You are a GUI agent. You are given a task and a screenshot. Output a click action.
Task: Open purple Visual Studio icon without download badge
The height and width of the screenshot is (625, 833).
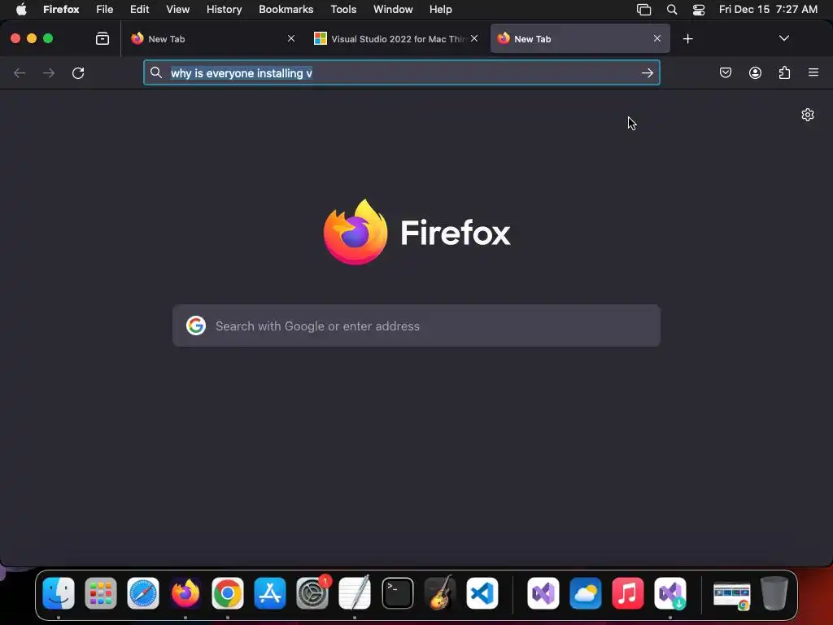click(x=543, y=593)
